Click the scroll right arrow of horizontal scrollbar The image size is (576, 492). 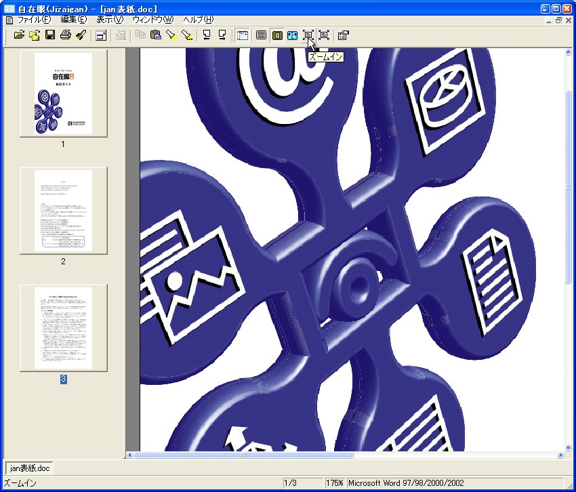(x=560, y=455)
